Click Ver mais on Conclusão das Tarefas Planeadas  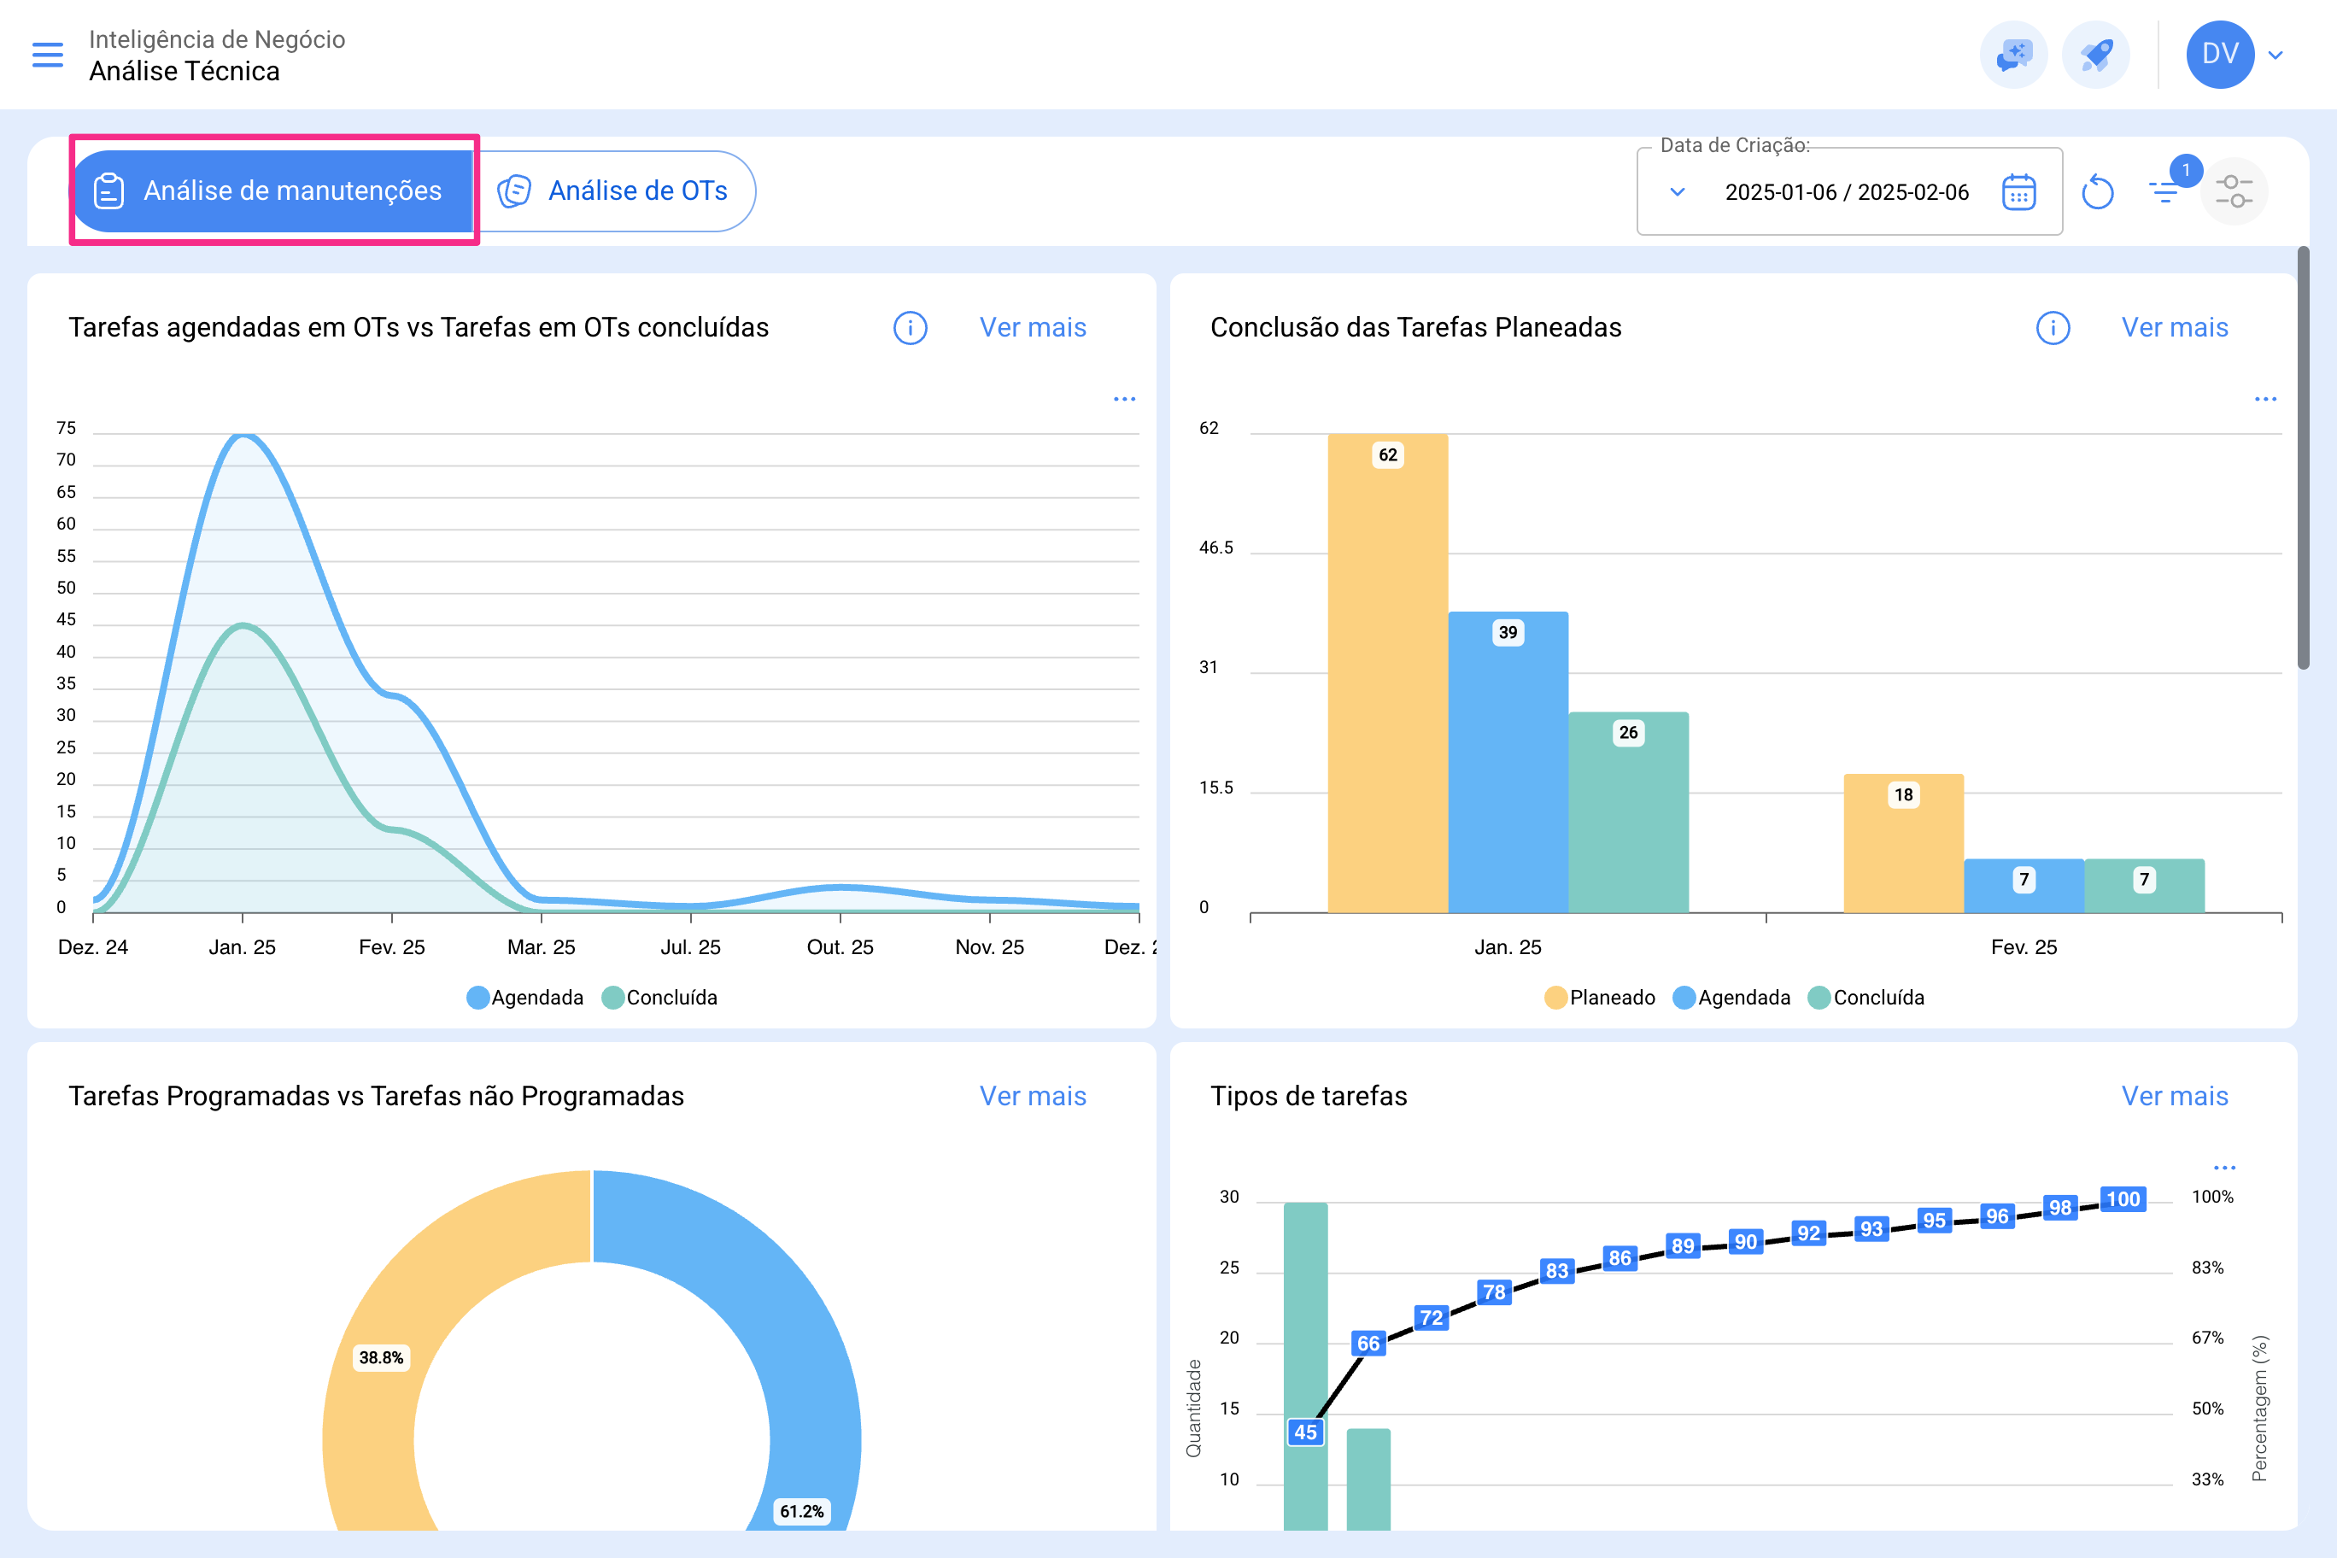point(2174,328)
